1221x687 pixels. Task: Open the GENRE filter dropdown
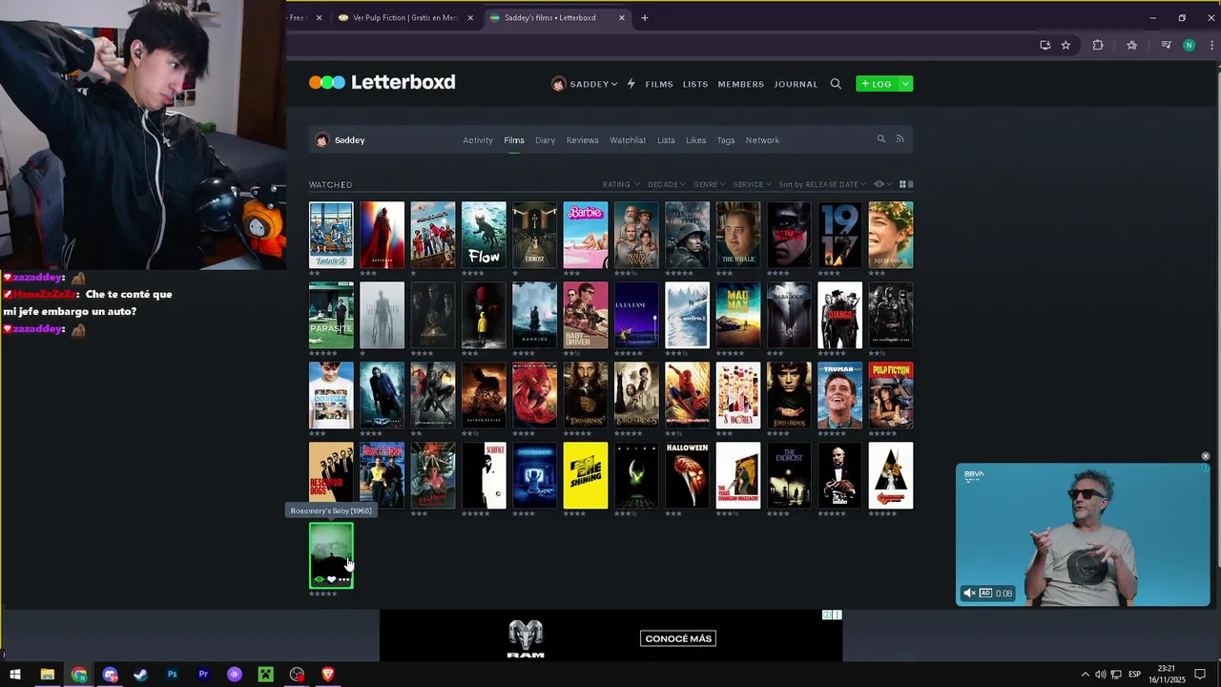[x=709, y=184]
